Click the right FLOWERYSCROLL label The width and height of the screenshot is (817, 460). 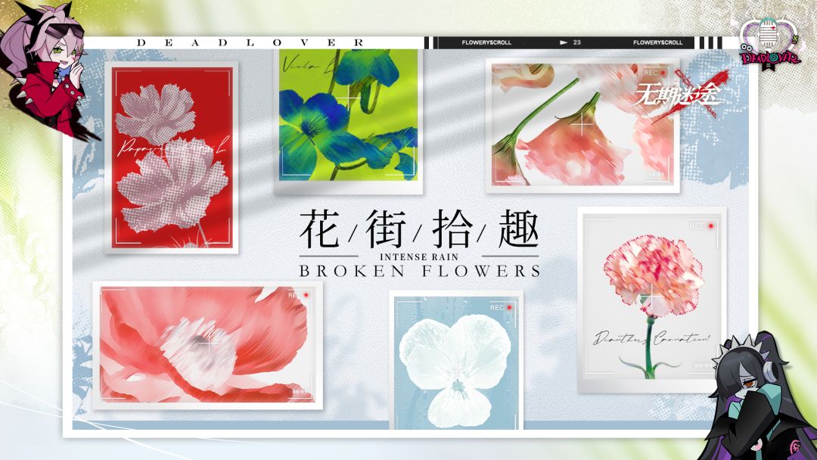657,42
